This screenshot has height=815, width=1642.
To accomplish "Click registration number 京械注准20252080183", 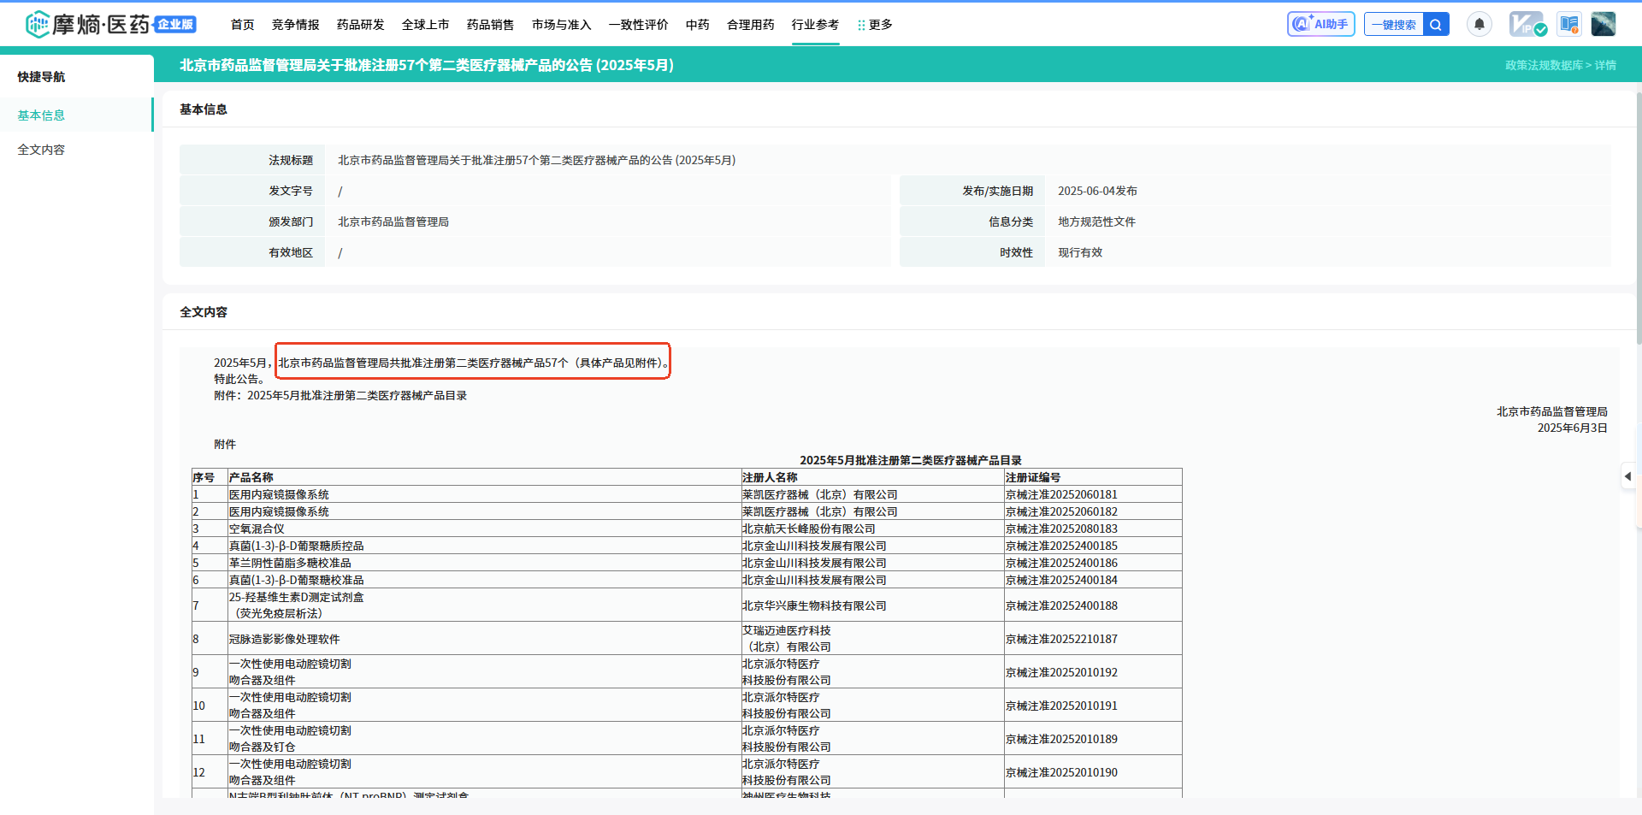I will [x=1061, y=529].
